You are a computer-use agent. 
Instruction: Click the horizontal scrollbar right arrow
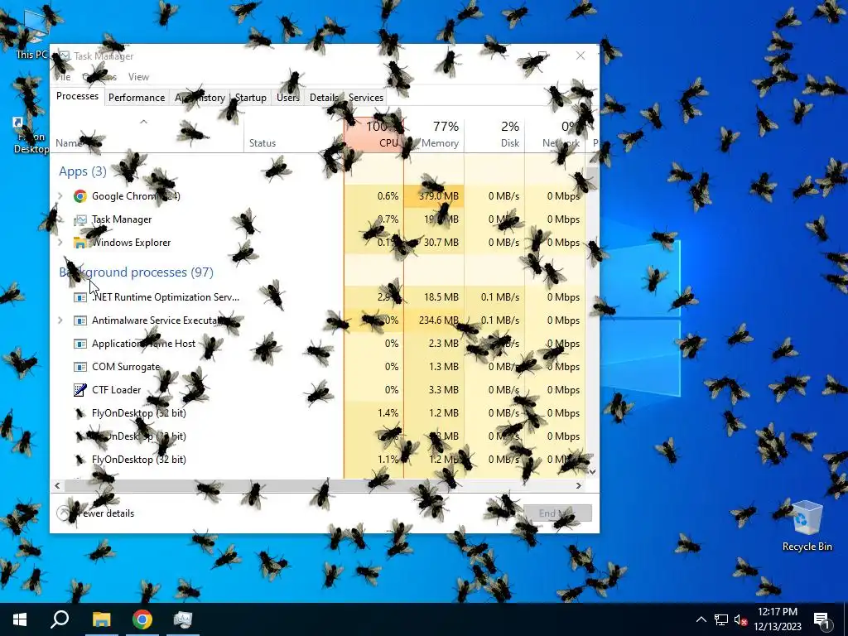click(579, 485)
